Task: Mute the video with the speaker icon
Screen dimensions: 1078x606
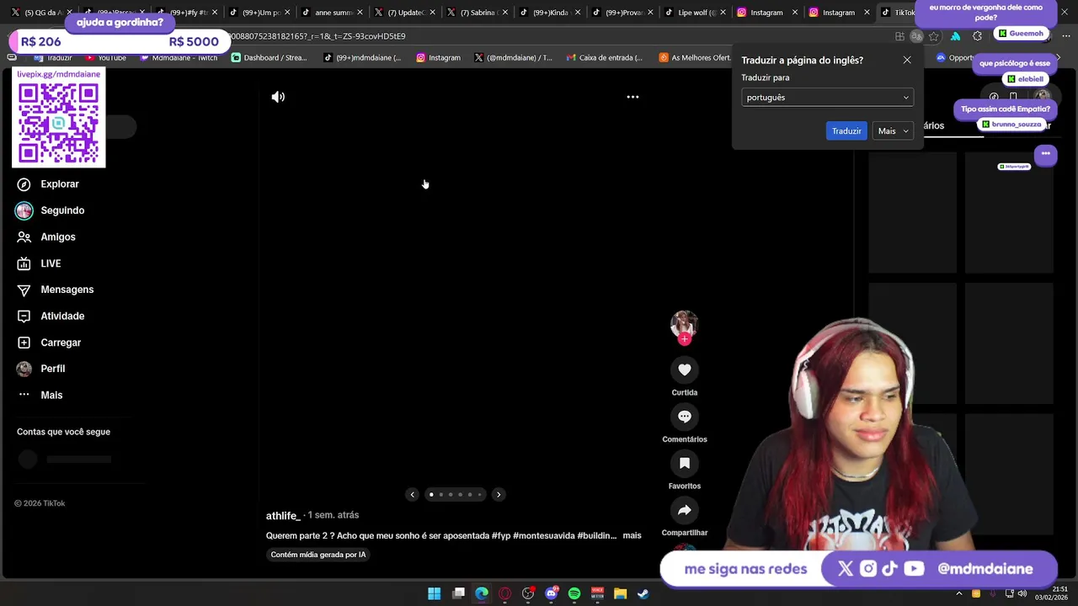Action: click(278, 97)
